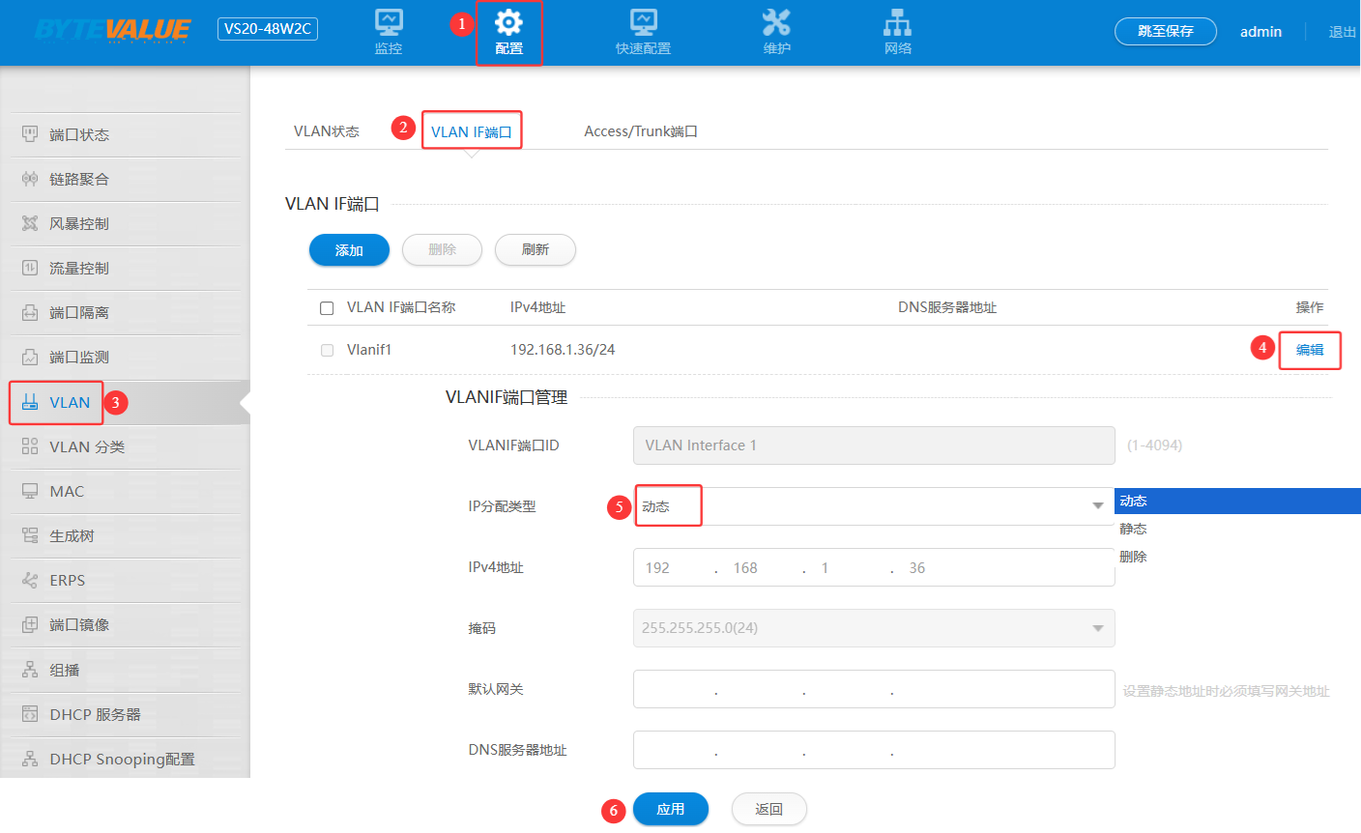Open the 网络 network topology icon
Viewport: 1361px width, 833px height.
tap(897, 23)
